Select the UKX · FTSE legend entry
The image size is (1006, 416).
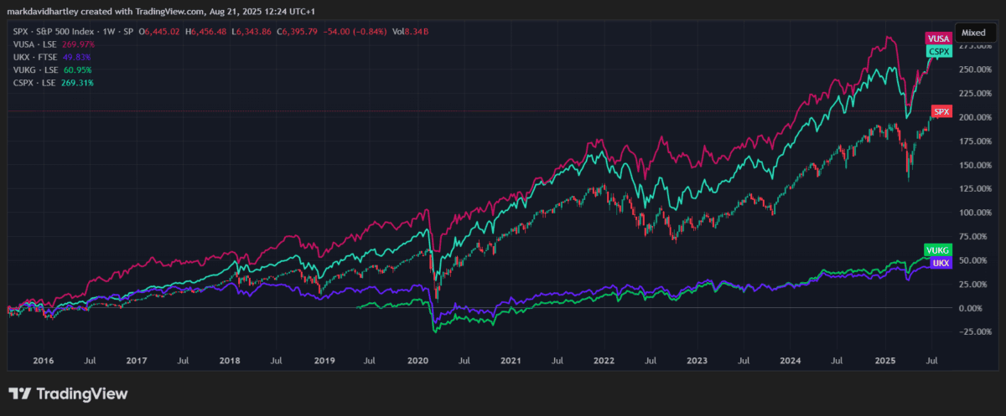34,57
